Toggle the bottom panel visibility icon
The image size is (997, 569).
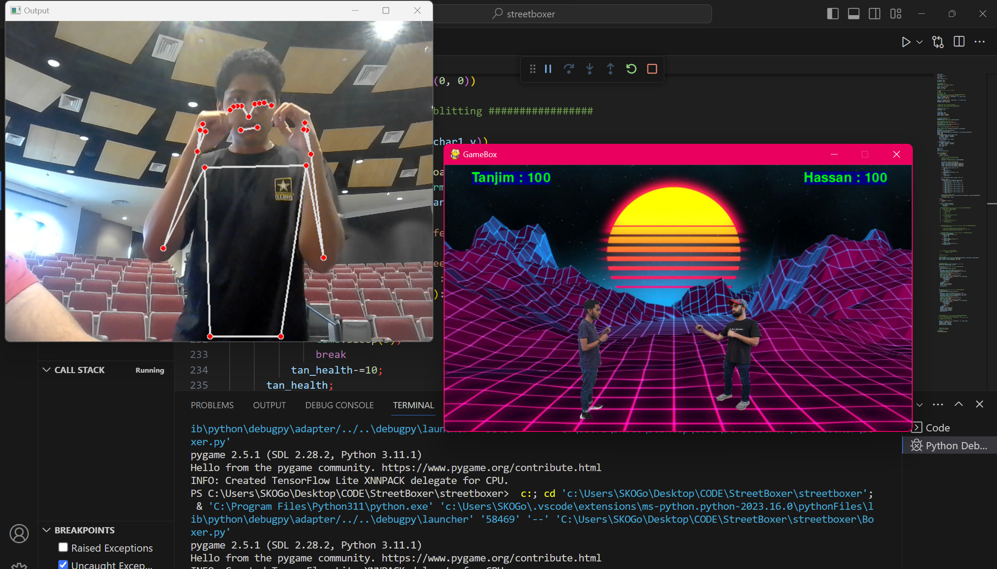click(854, 14)
